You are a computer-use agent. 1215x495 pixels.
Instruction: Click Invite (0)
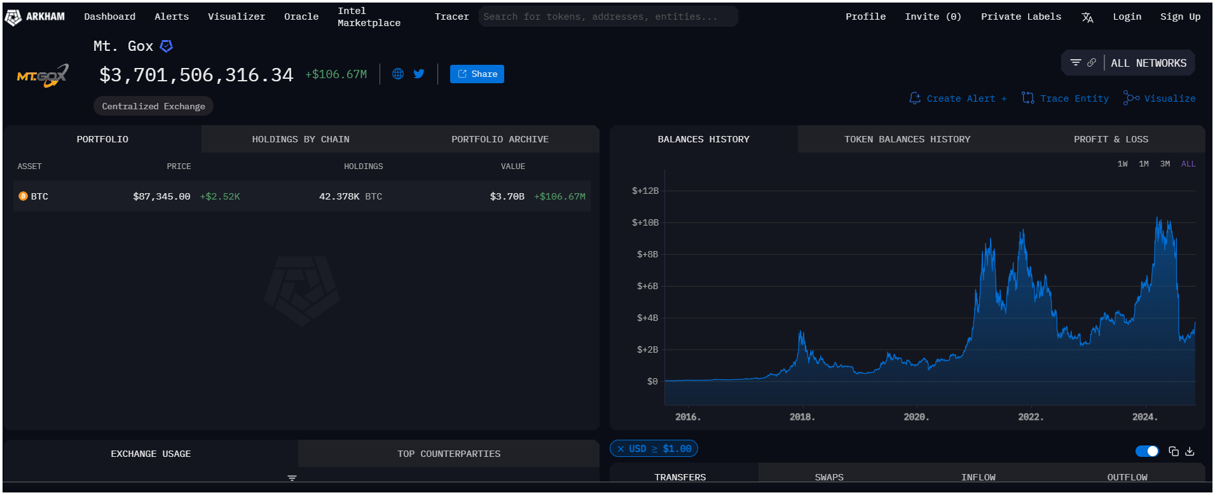[x=933, y=17]
